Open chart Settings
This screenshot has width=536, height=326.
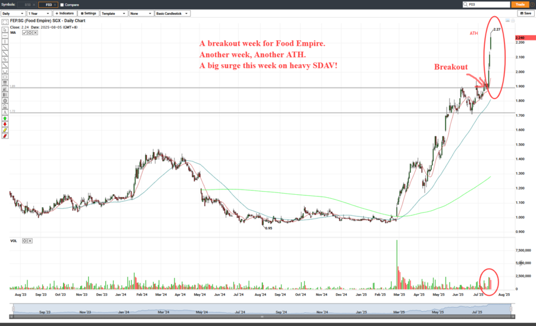tap(89, 14)
